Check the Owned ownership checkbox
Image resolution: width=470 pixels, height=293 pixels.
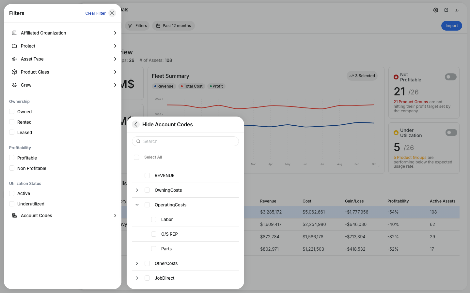(12, 111)
